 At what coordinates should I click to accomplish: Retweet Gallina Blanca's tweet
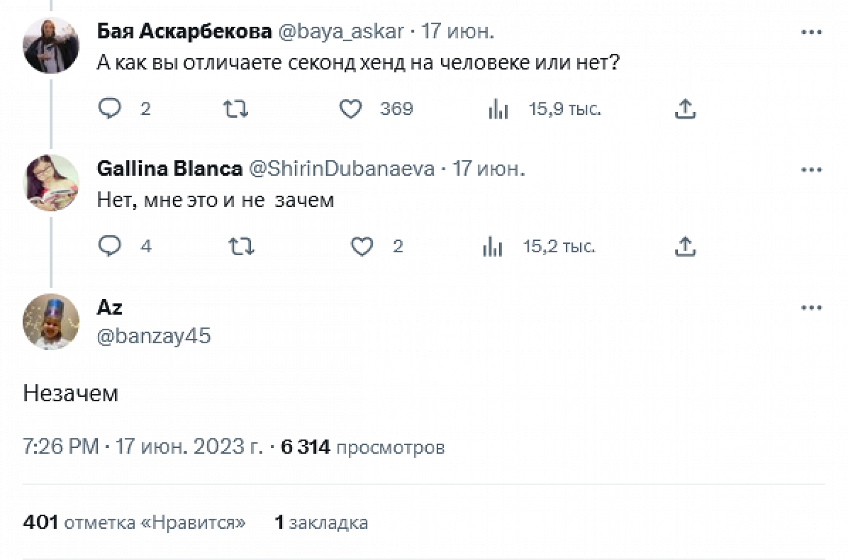tap(241, 246)
